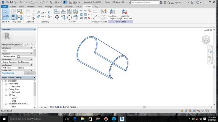The image size is (218, 122).
Task: Click Sign In
Action: click(x=176, y=2)
